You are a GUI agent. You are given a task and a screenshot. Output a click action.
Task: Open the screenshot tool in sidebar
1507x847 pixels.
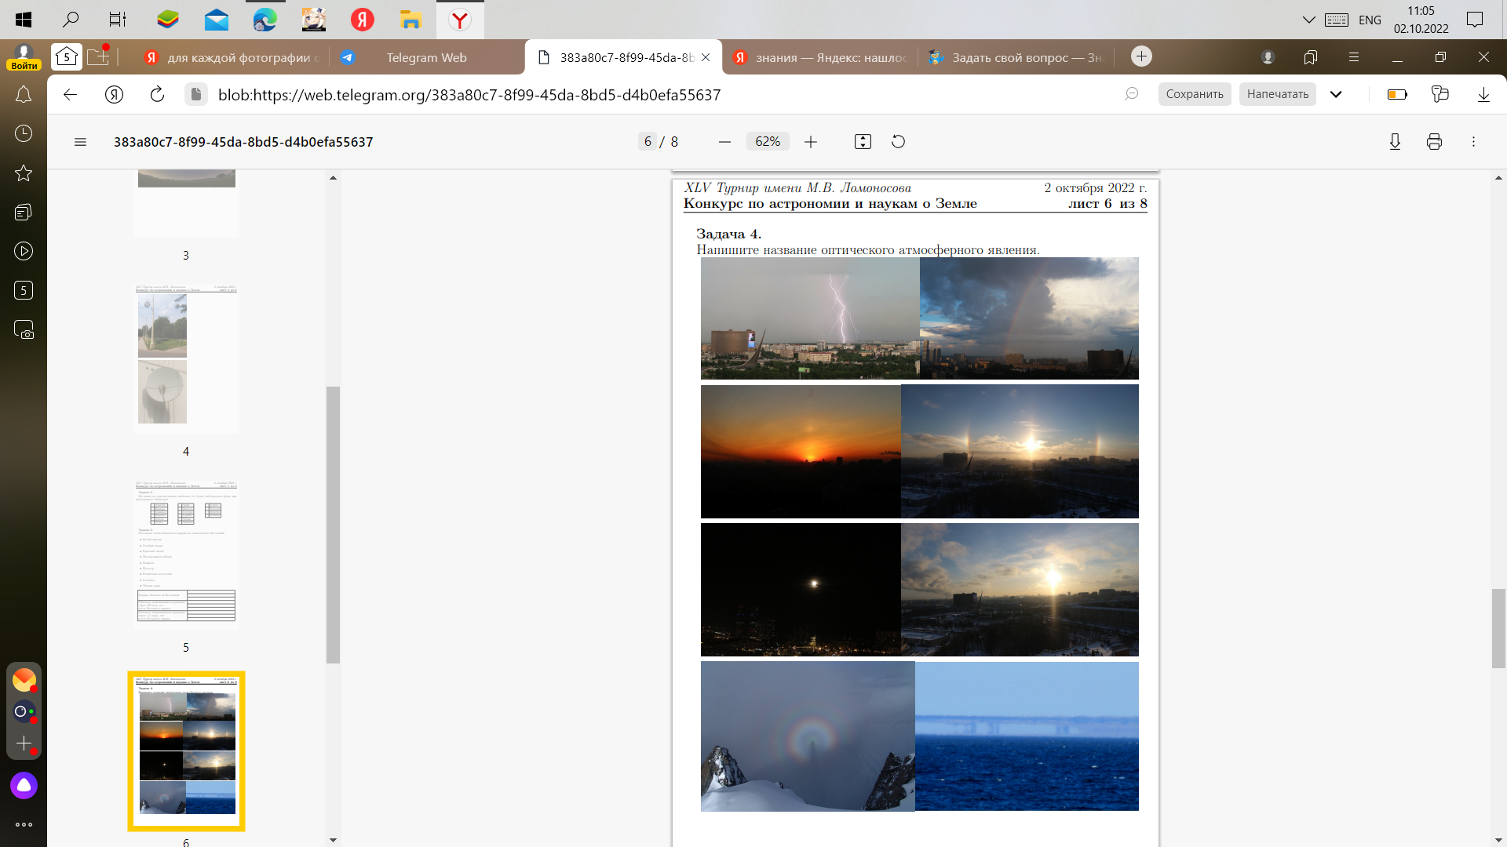click(x=24, y=330)
